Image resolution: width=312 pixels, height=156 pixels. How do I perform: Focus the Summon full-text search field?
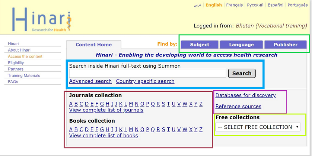point(147,73)
